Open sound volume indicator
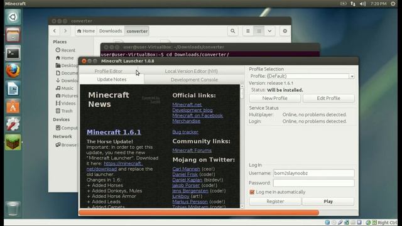The width and height of the screenshot is (402, 226). click(x=363, y=4)
